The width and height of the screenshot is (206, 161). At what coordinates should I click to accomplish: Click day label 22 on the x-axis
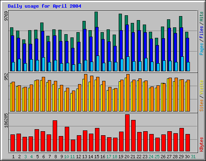click(x=139, y=157)
